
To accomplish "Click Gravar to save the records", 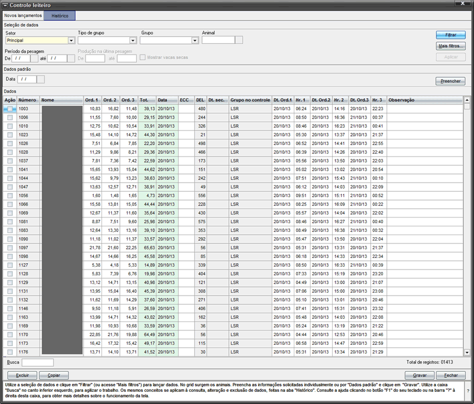I will click(420, 375).
